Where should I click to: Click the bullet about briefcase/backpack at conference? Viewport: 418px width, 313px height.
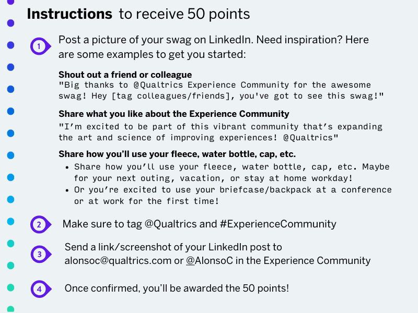point(233,195)
